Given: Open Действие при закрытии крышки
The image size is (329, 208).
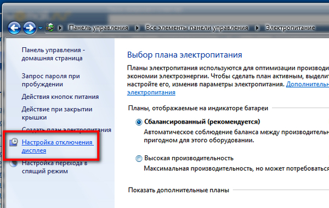Looking at the screenshot, I should pos(57,113).
